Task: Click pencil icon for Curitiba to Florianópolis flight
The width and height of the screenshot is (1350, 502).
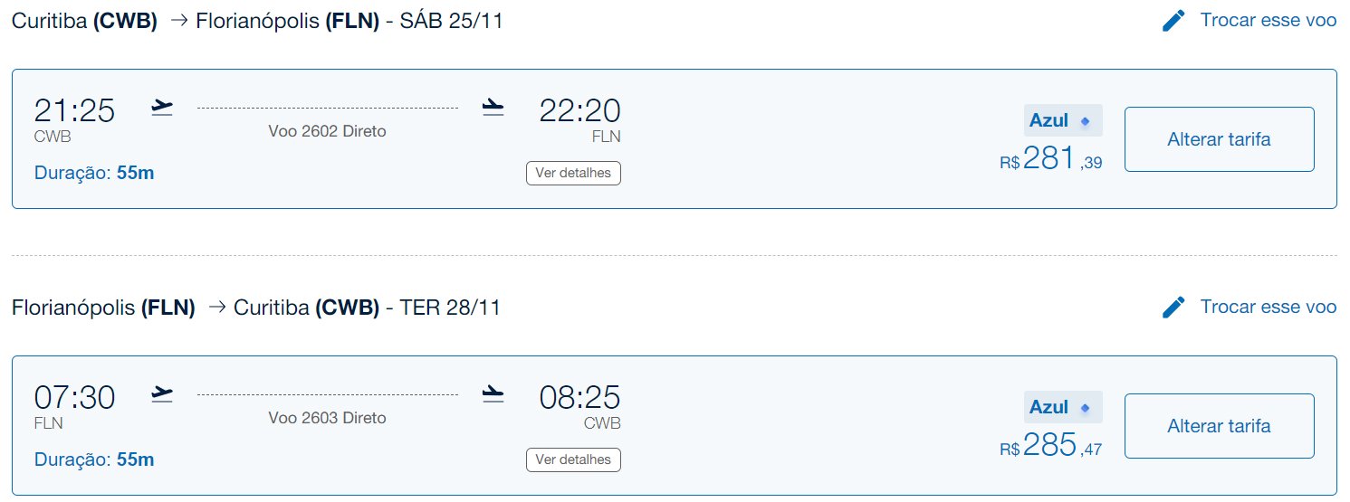Action: pyautogui.click(x=1173, y=21)
